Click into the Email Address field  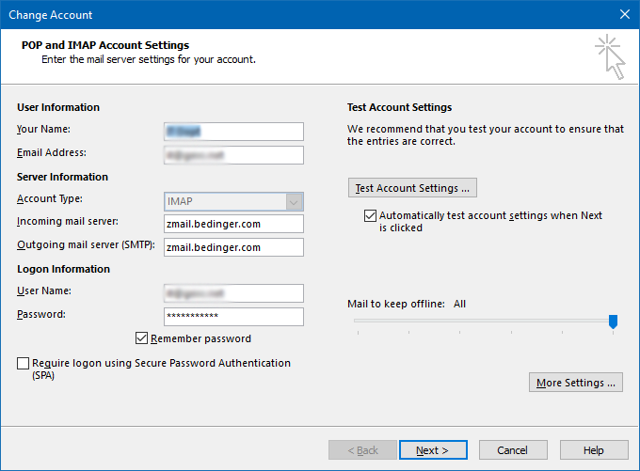[x=233, y=155]
